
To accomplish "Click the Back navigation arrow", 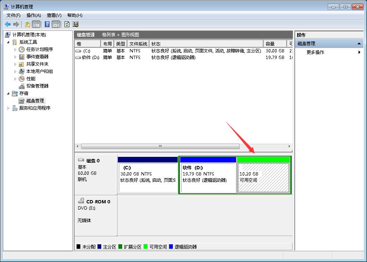I will tap(7, 24).
